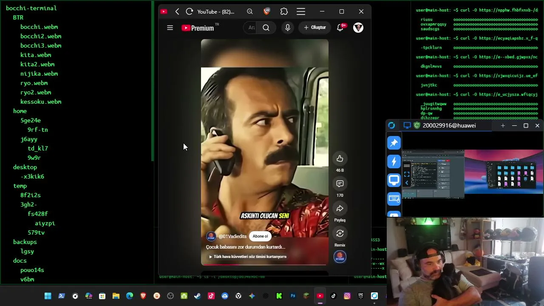This screenshot has width=544, height=306.
Task: Open the @01Vadiedits channel link
Action: [x=232, y=236]
